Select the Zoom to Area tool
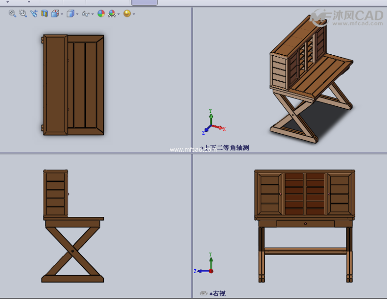Image resolution: width=387 pixels, height=299 pixels. pyautogui.click(x=23, y=14)
